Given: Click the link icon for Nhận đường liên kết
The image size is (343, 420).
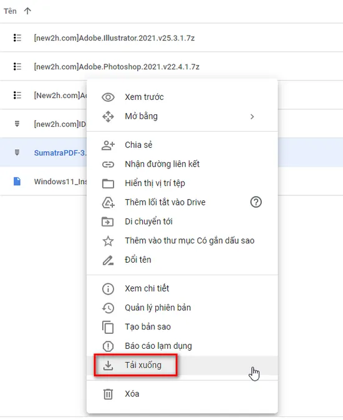Looking at the screenshot, I should (x=108, y=164).
